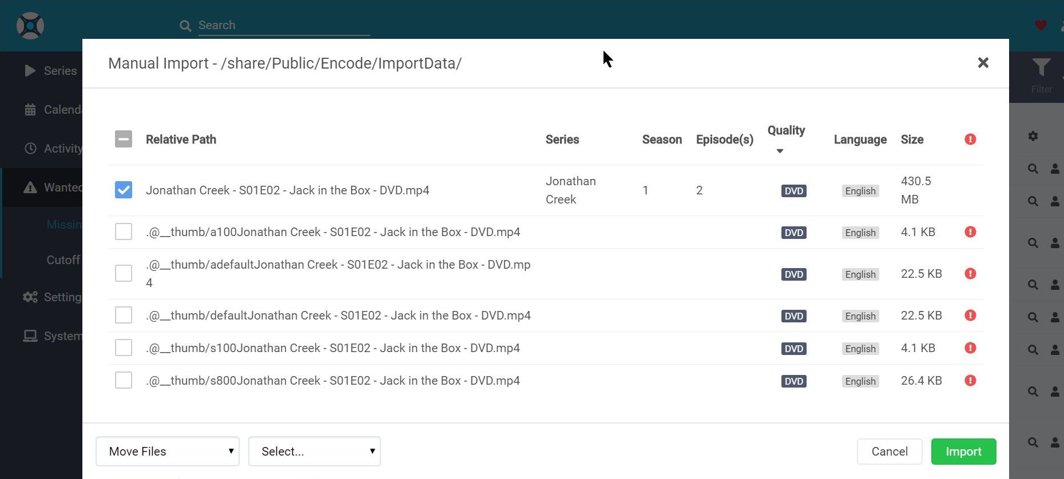The width and height of the screenshot is (1064, 479).
Task: Open the Move Files import mode dropdown
Action: (168, 452)
